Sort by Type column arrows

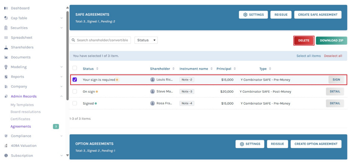270,69
